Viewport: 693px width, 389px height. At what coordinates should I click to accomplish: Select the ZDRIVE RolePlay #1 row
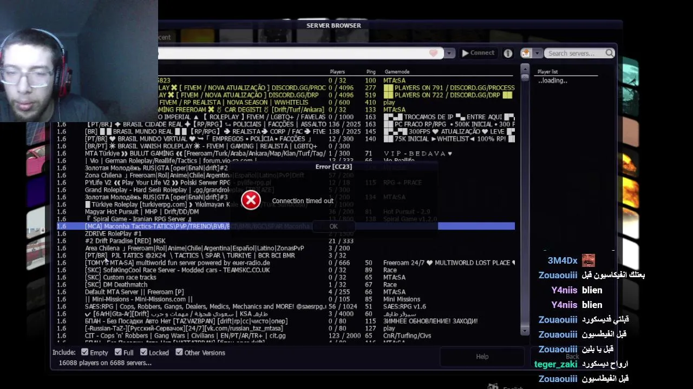(x=286, y=233)
